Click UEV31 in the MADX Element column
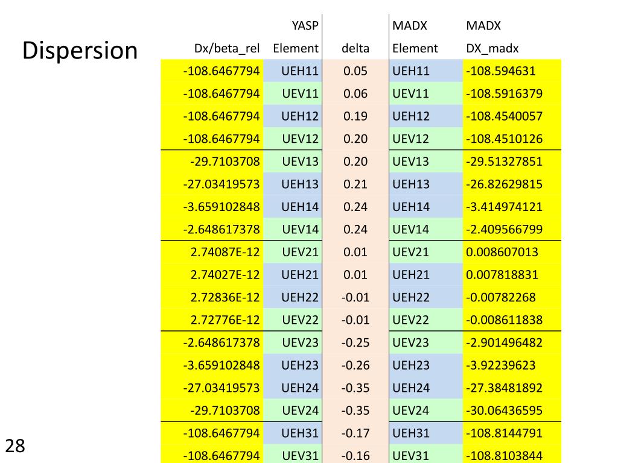The image size is (618, 463). [x=410, y=456]
